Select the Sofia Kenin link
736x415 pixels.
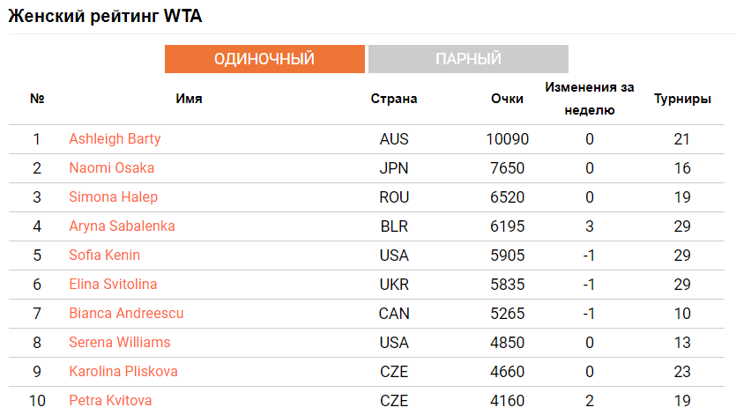[x=104, y=256]
